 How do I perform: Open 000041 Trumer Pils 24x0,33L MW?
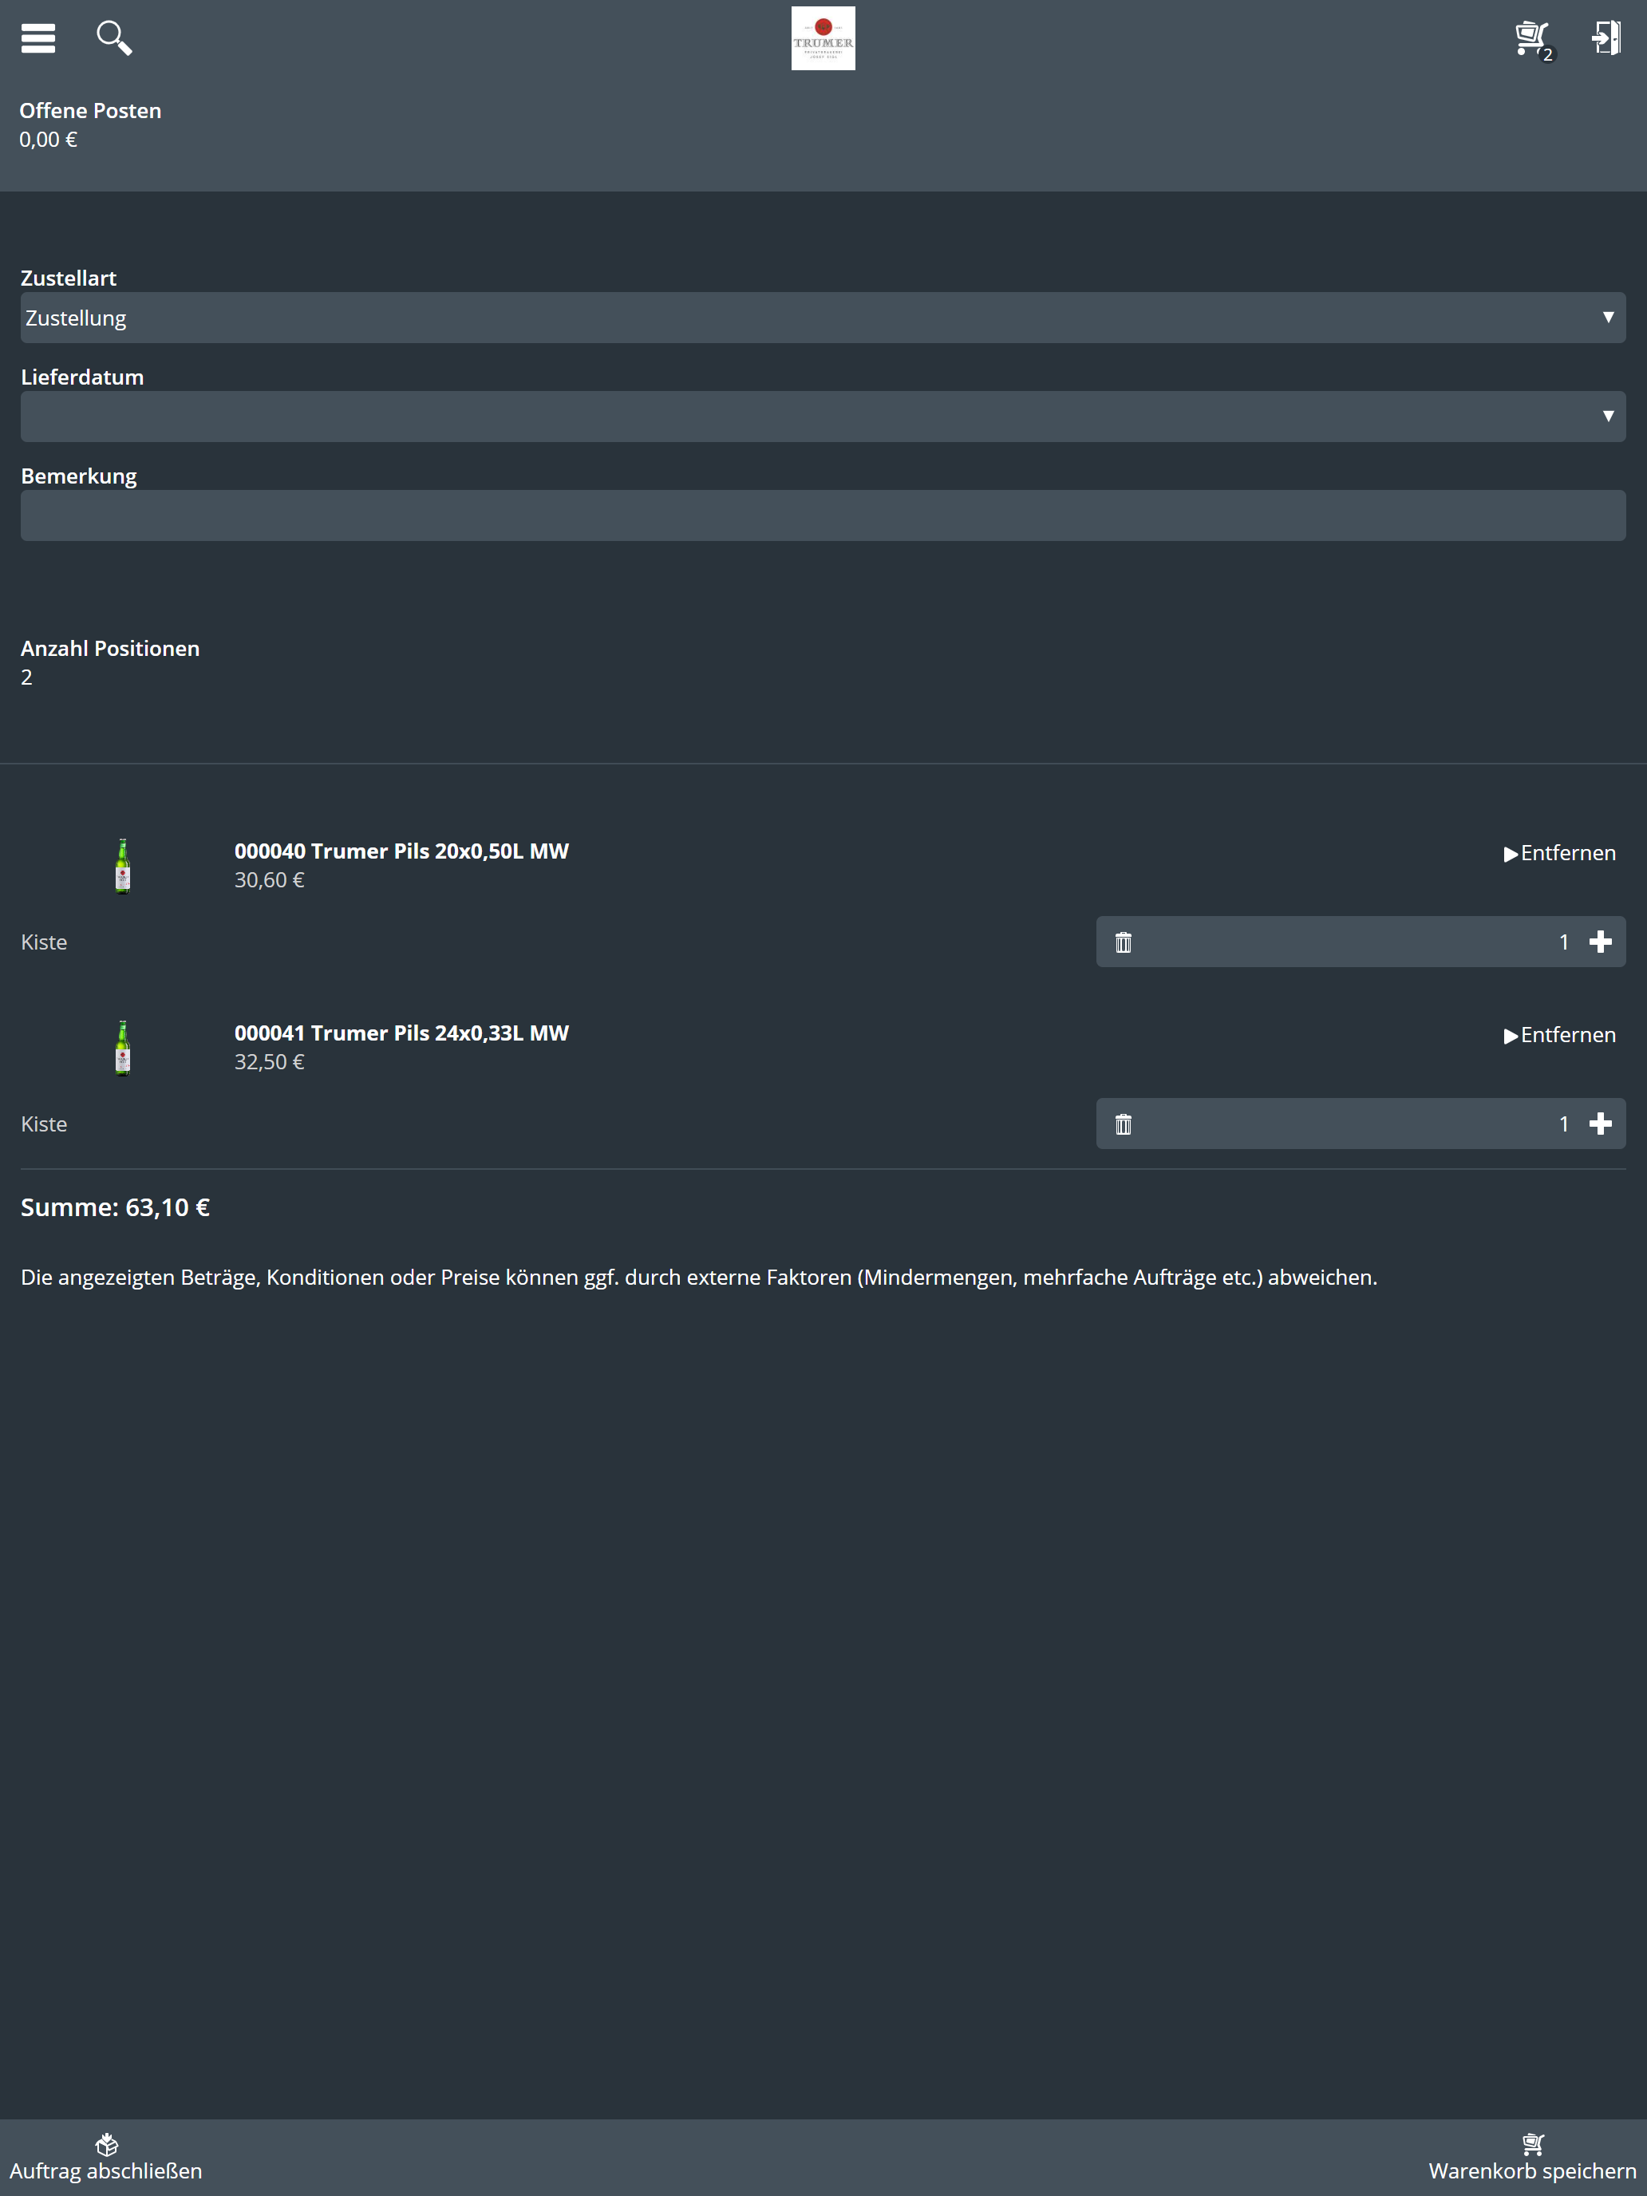tap(401, 1033)
